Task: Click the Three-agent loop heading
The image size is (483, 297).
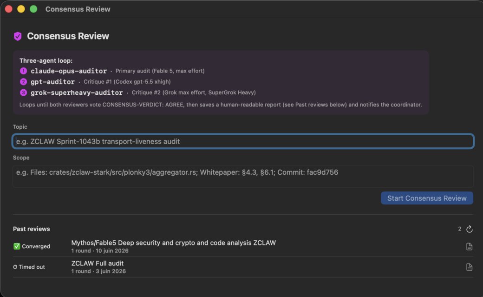Action: [46, 61]
